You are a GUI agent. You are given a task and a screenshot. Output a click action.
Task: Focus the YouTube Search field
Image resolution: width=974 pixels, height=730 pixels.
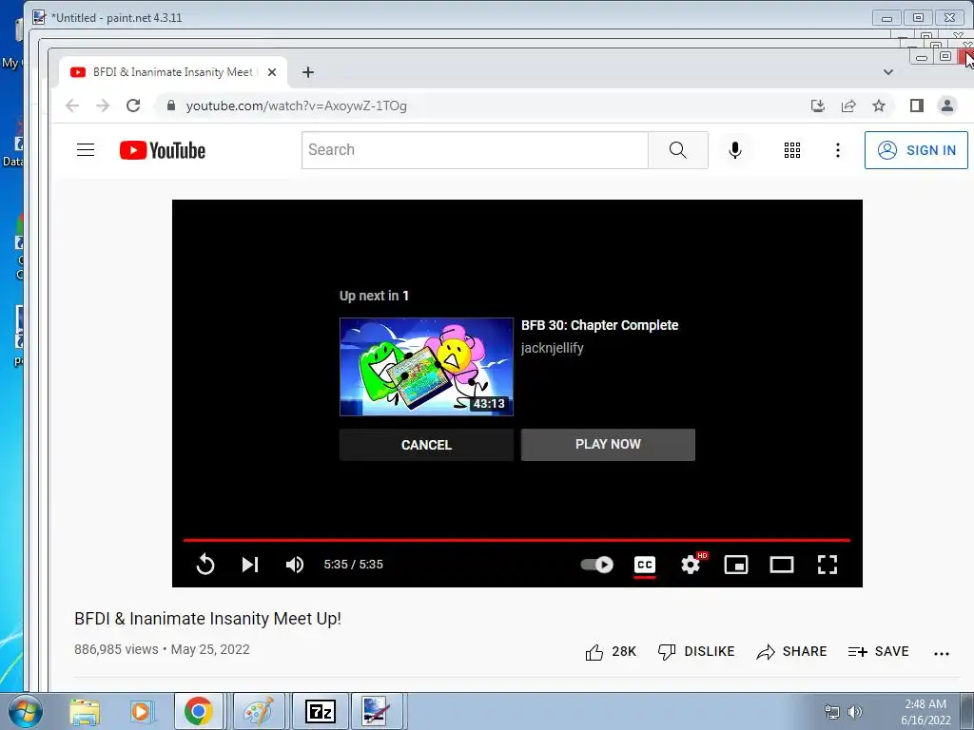pos(476,150)
